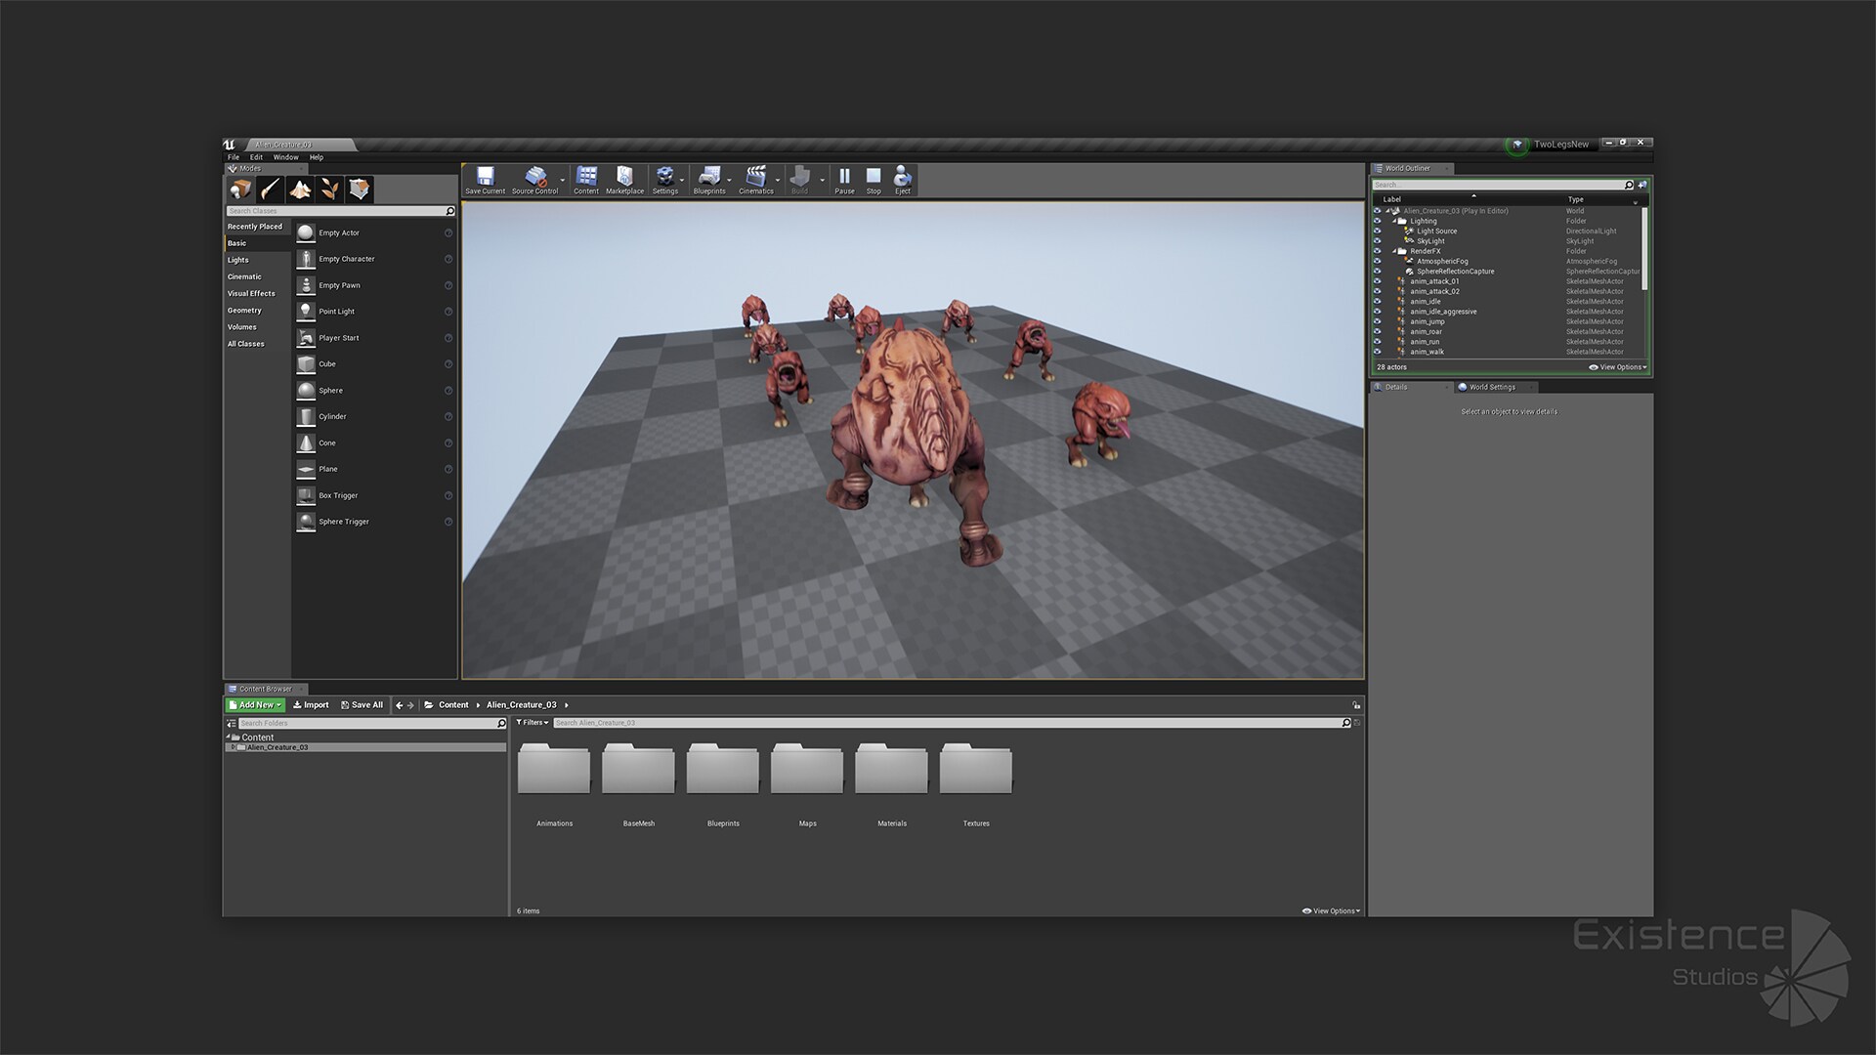Viewport: 1876px width, 1055px height.
Task: Hide the Light Source actor
Action: [x=1377, y=231]
